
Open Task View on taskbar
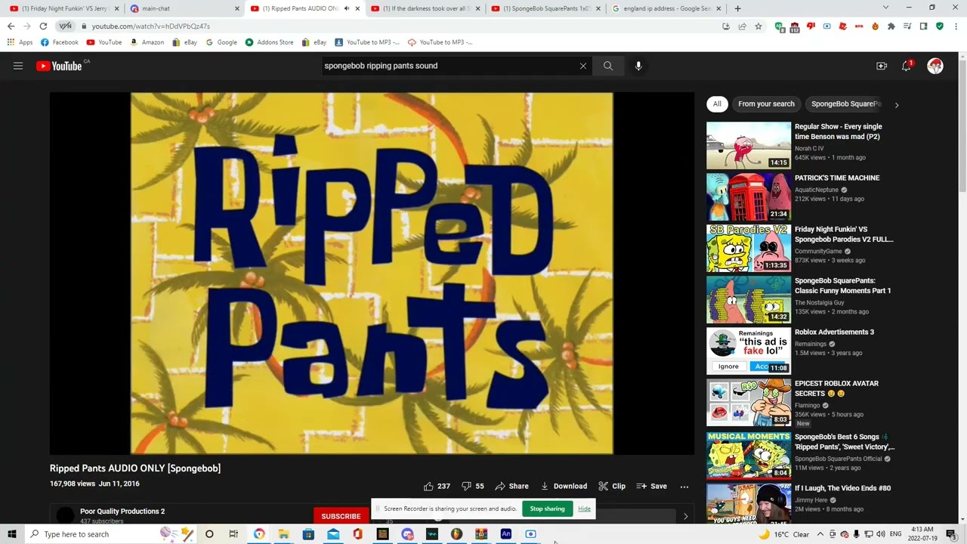[233, 534]
